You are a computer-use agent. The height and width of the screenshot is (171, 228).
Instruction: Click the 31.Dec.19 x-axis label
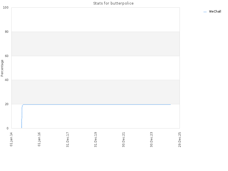pos(95,140)
